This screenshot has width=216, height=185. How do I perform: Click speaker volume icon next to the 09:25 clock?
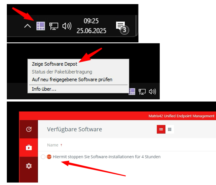tap(67, 26)
